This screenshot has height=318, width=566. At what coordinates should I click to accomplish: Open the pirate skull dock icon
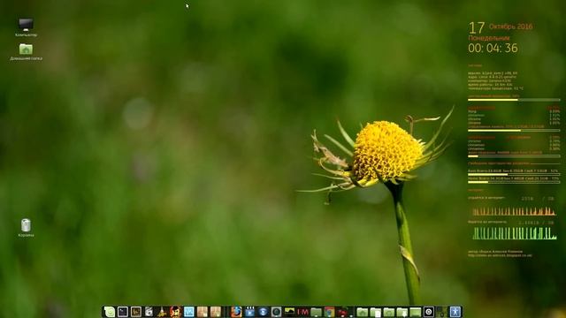click(175, 312)
